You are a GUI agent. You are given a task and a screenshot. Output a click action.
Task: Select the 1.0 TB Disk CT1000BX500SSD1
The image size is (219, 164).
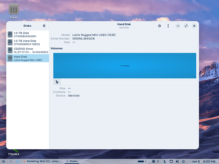(28, 34)
